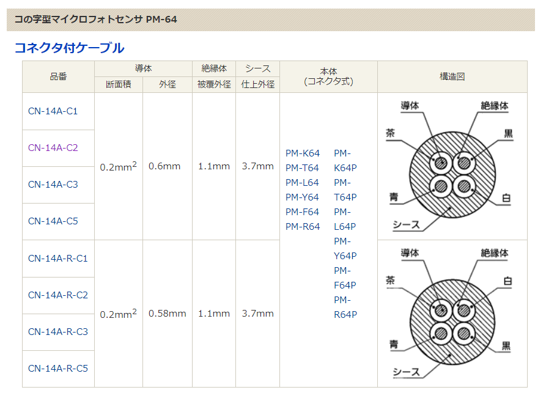Open the CN-14A-R-C3 product link

[x=58, y=332]
